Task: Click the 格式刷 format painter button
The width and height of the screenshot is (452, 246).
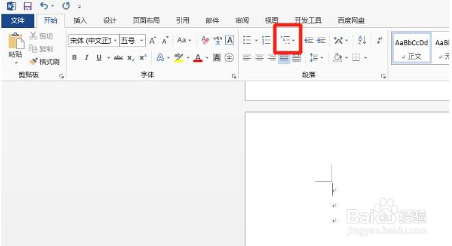Action: click(x=45, y=61)
